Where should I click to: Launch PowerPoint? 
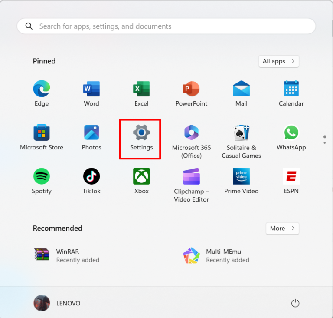click(191, 93)
